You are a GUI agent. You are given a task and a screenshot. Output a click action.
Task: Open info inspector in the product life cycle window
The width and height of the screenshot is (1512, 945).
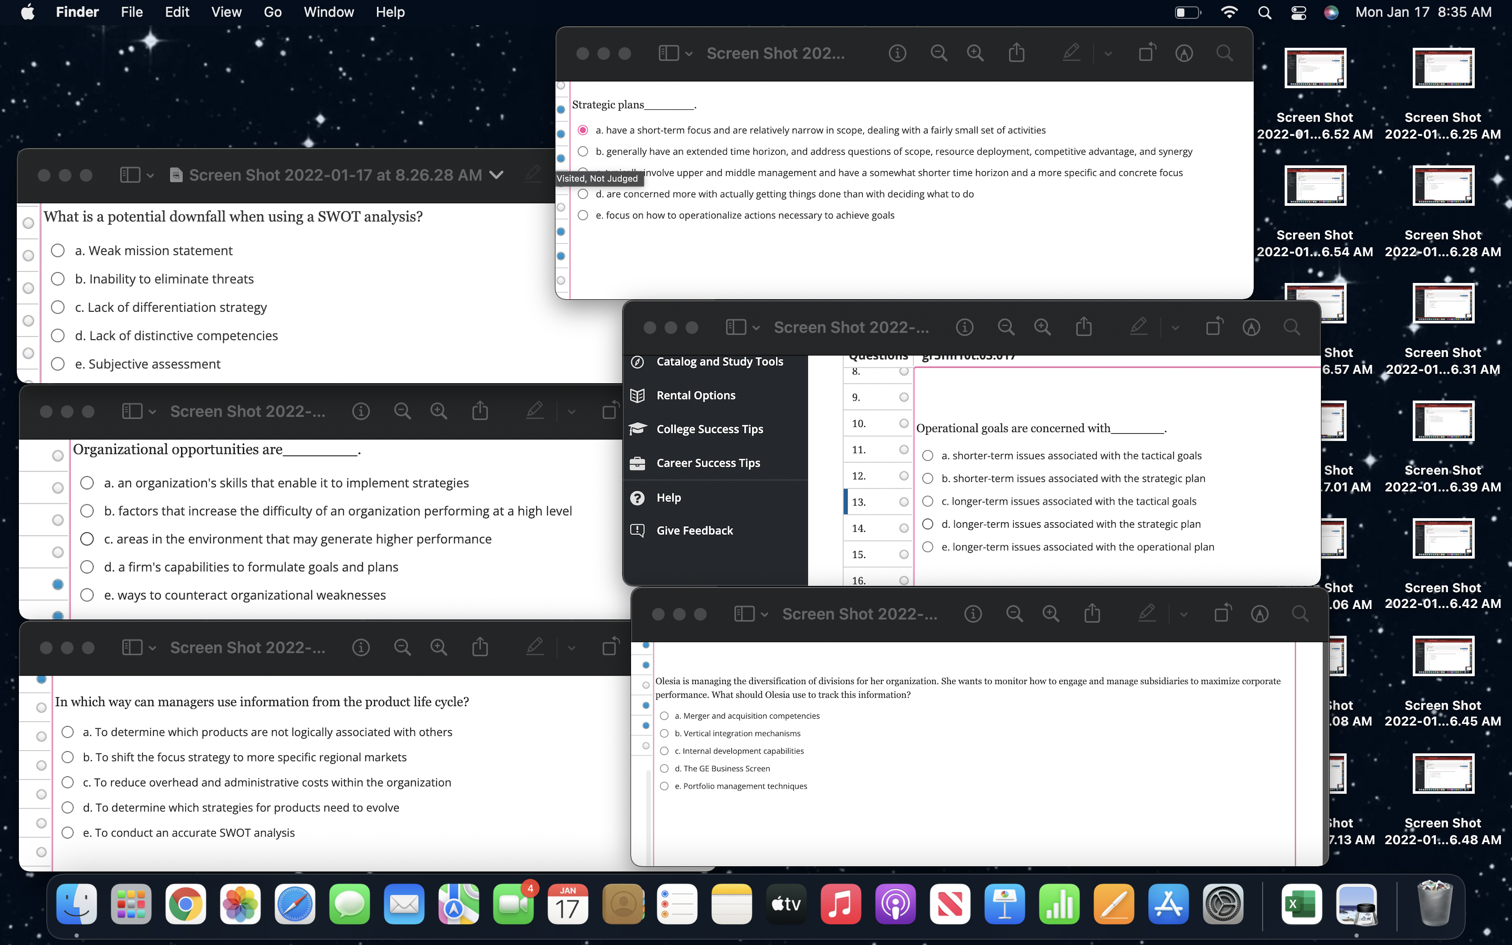click(361, 647)
